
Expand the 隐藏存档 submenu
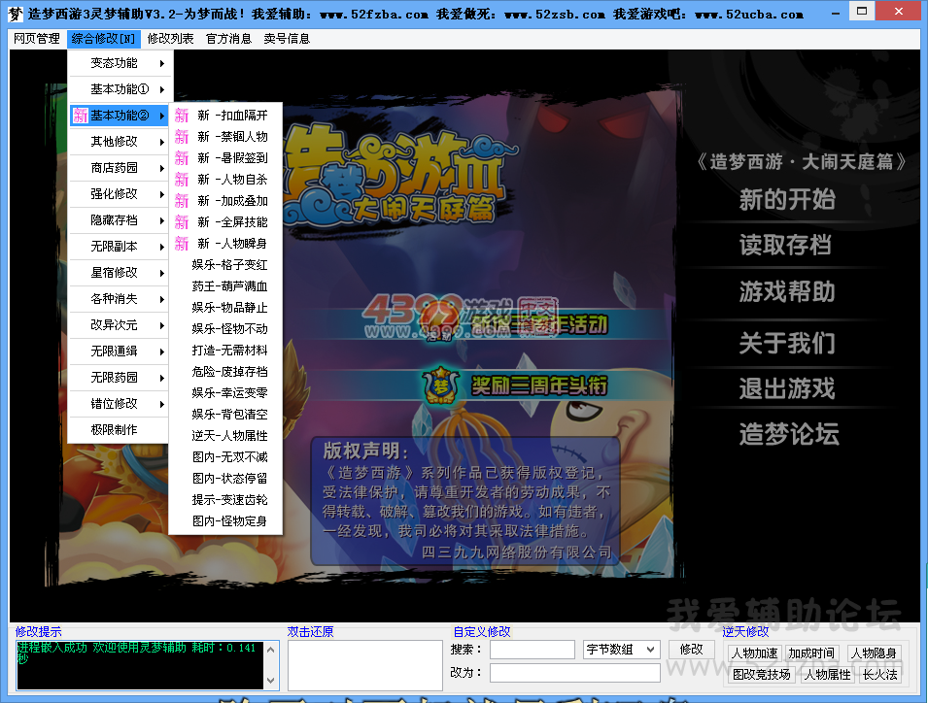point(120,220)
